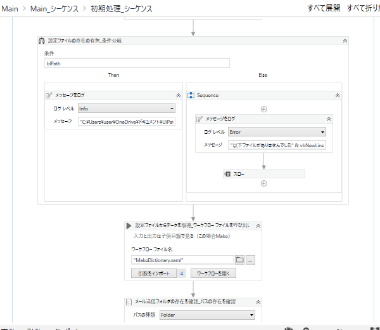Browse for workflow file with folder button

[239, 260]
